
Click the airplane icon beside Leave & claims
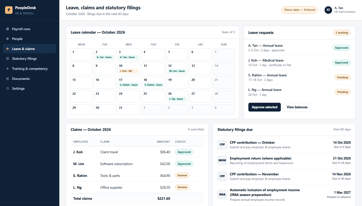tap(8, 49)
